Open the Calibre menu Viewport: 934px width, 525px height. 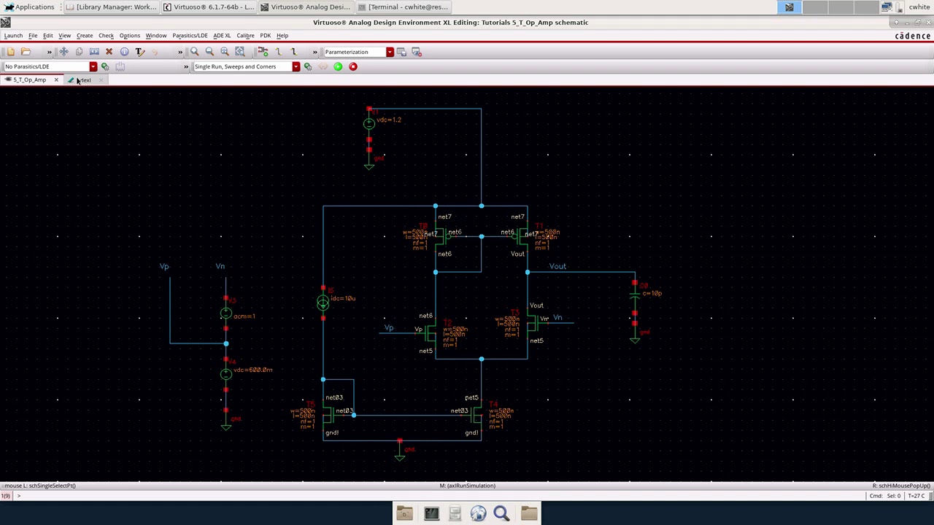(245, 35)
